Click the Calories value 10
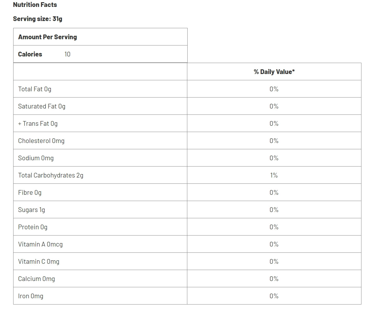374x318 pixels. 67,54
